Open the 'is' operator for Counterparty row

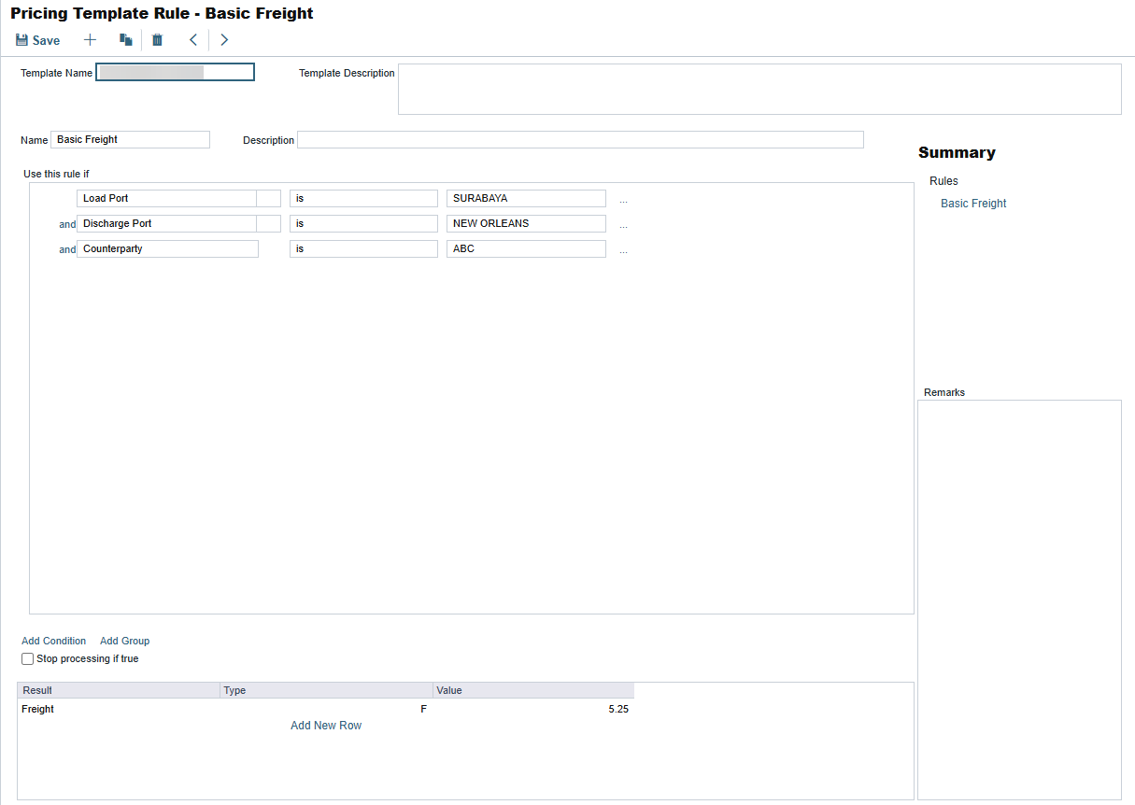point(362,249)
